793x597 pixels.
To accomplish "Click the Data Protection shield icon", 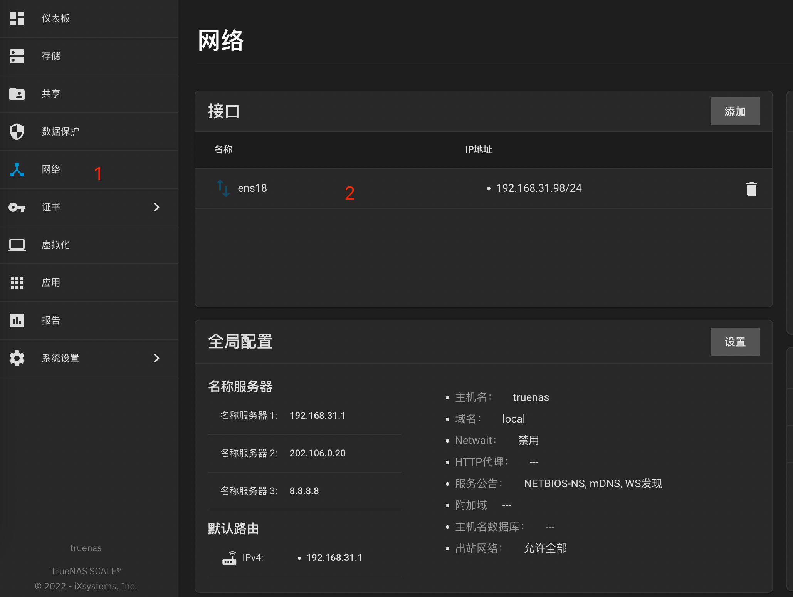I will pos(17,131).
